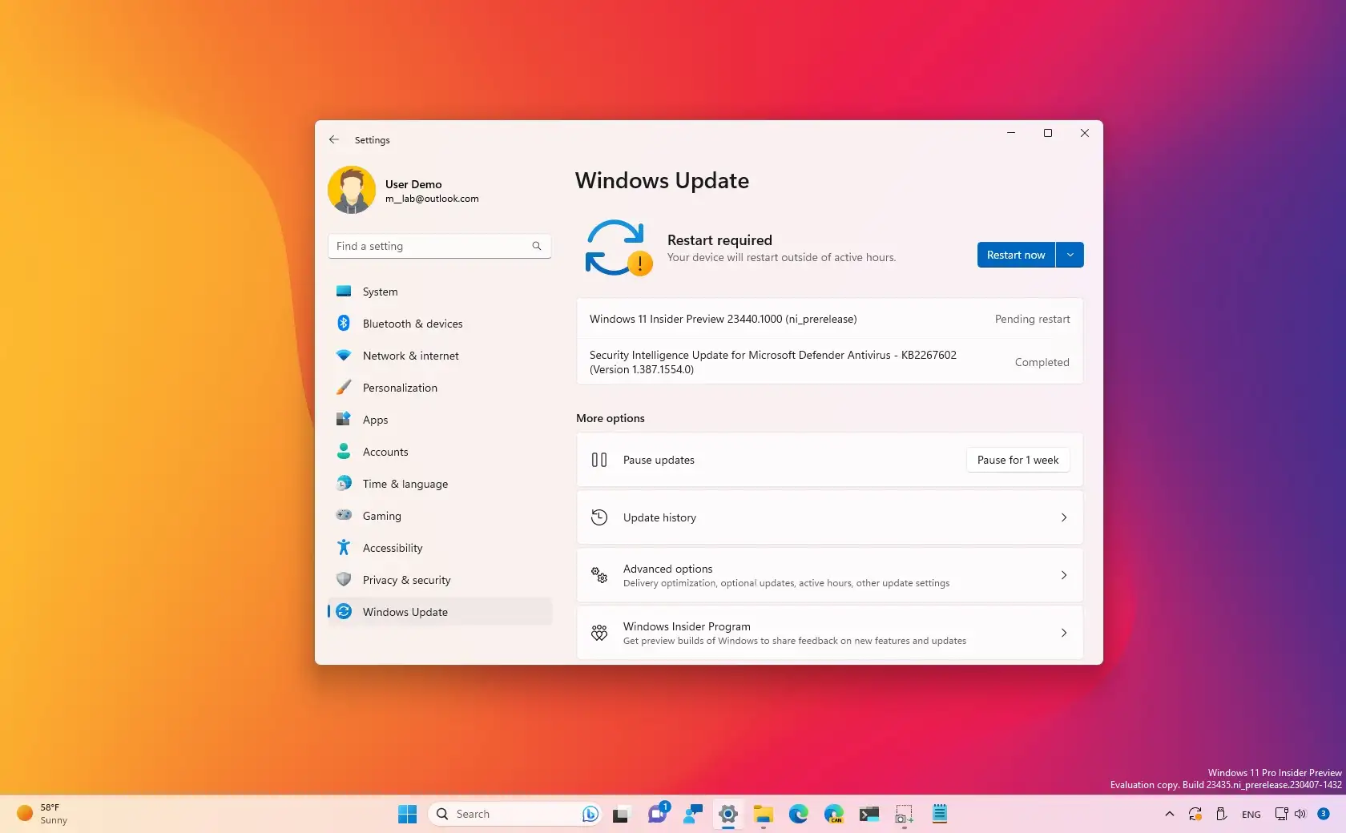Open Network & internet category
The image size is (1346, 833).
coord(440,356)
